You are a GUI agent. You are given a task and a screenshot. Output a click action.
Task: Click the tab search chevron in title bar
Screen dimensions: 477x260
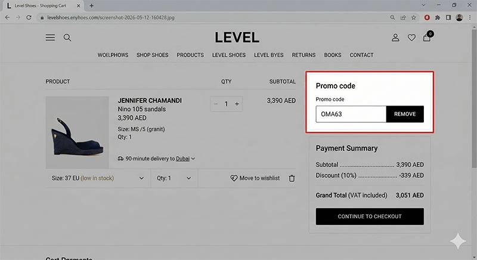423,5
